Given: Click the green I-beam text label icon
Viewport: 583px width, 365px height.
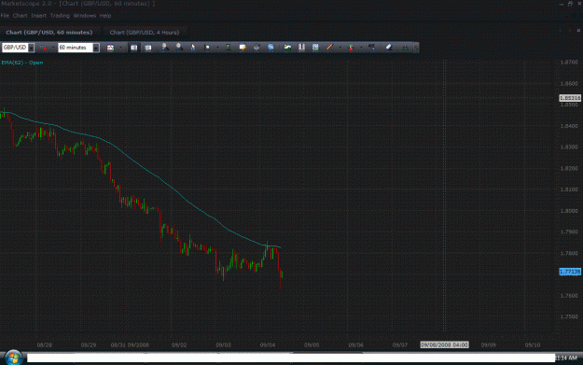Looking at the screenshot, I should click(x=228, y=48).
